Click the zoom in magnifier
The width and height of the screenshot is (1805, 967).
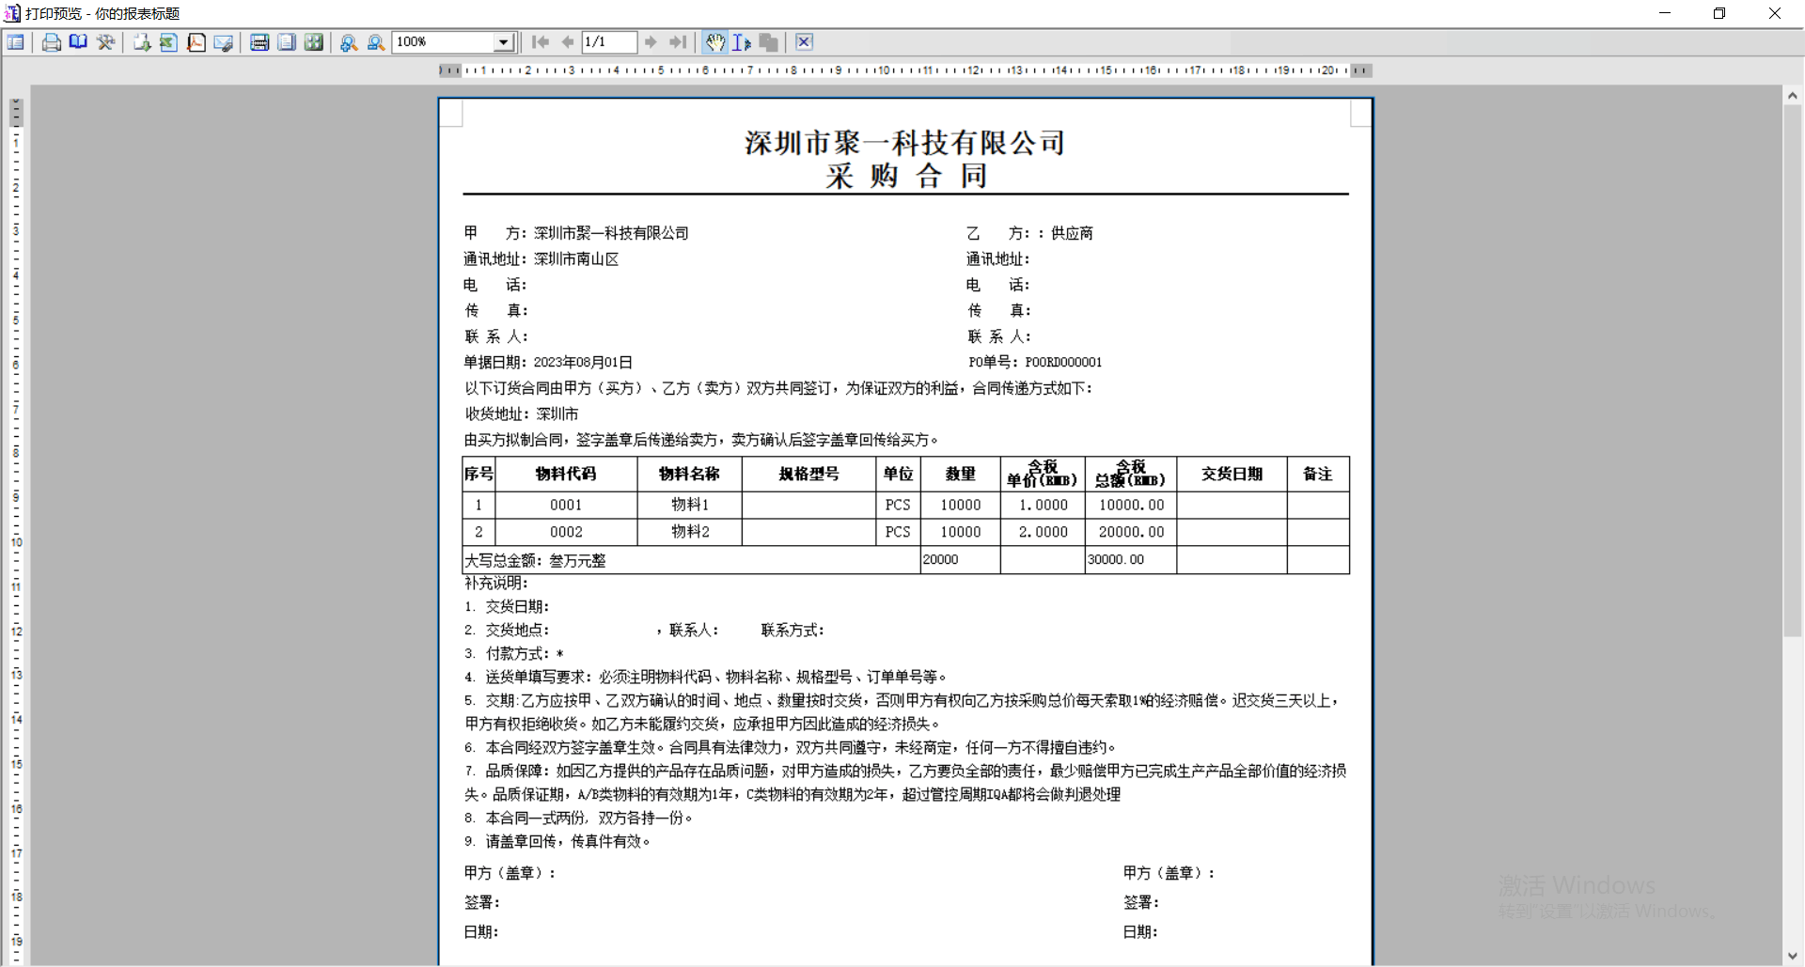[349, 42]
